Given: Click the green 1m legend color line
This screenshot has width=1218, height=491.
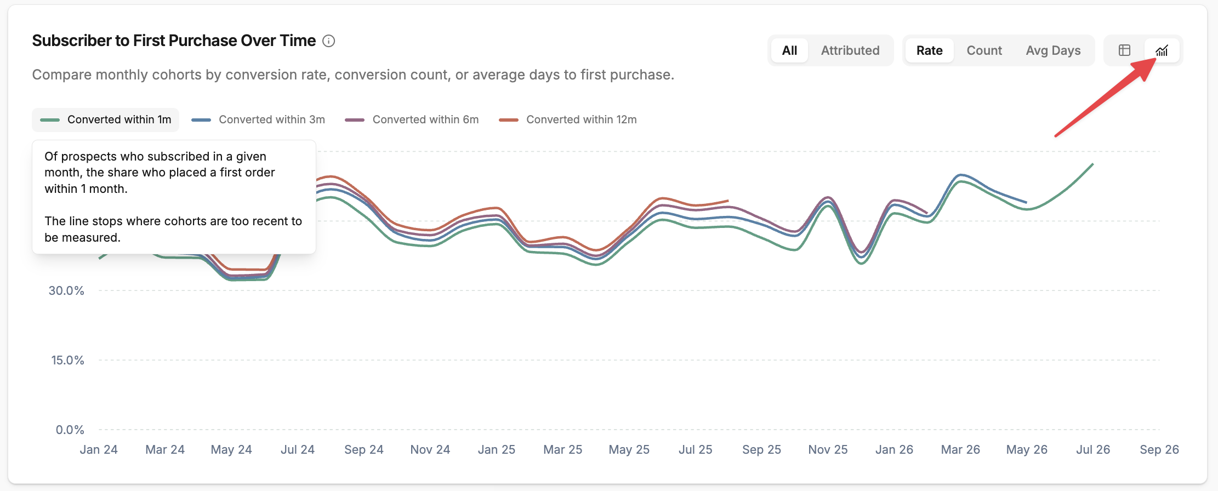Looking at the screenshot, I should pos(50,120).
